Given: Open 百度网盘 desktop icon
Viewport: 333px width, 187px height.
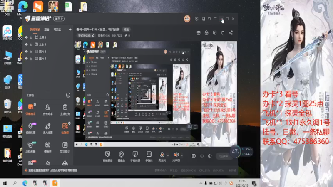Looking at the screenshot, I should [7, 33].
